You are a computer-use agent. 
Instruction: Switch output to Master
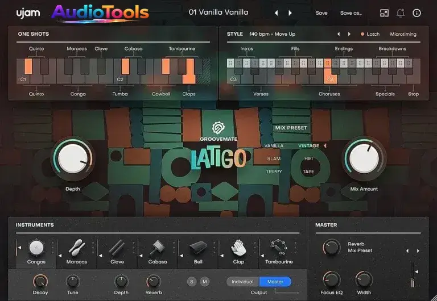(275, 282)
